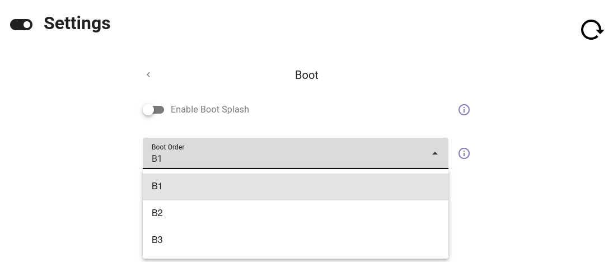
Task: Select B1 from the options list
Action: pos(296,186)
